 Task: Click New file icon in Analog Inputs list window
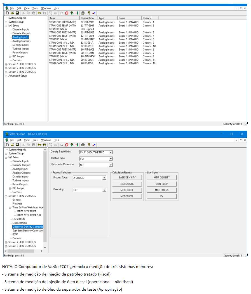point(8,13)
